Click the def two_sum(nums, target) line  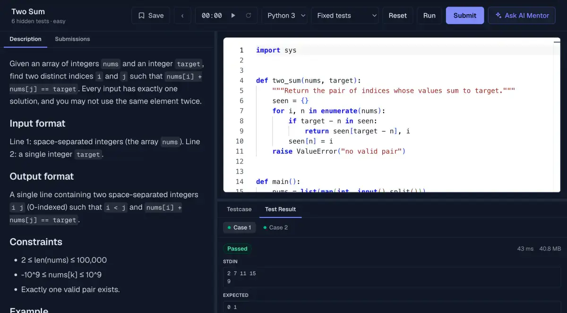point(309,80)
